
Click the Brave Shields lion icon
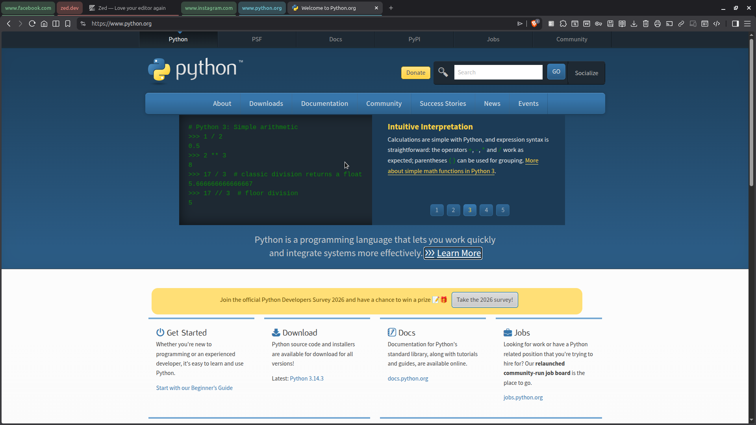(534, 24)
